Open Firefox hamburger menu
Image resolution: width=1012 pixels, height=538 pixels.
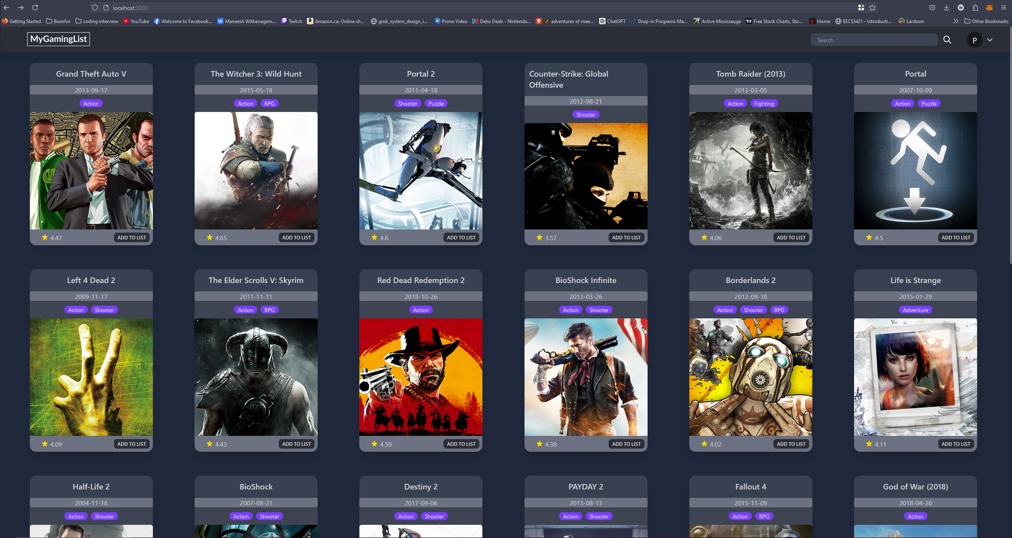coord(1004,8)
